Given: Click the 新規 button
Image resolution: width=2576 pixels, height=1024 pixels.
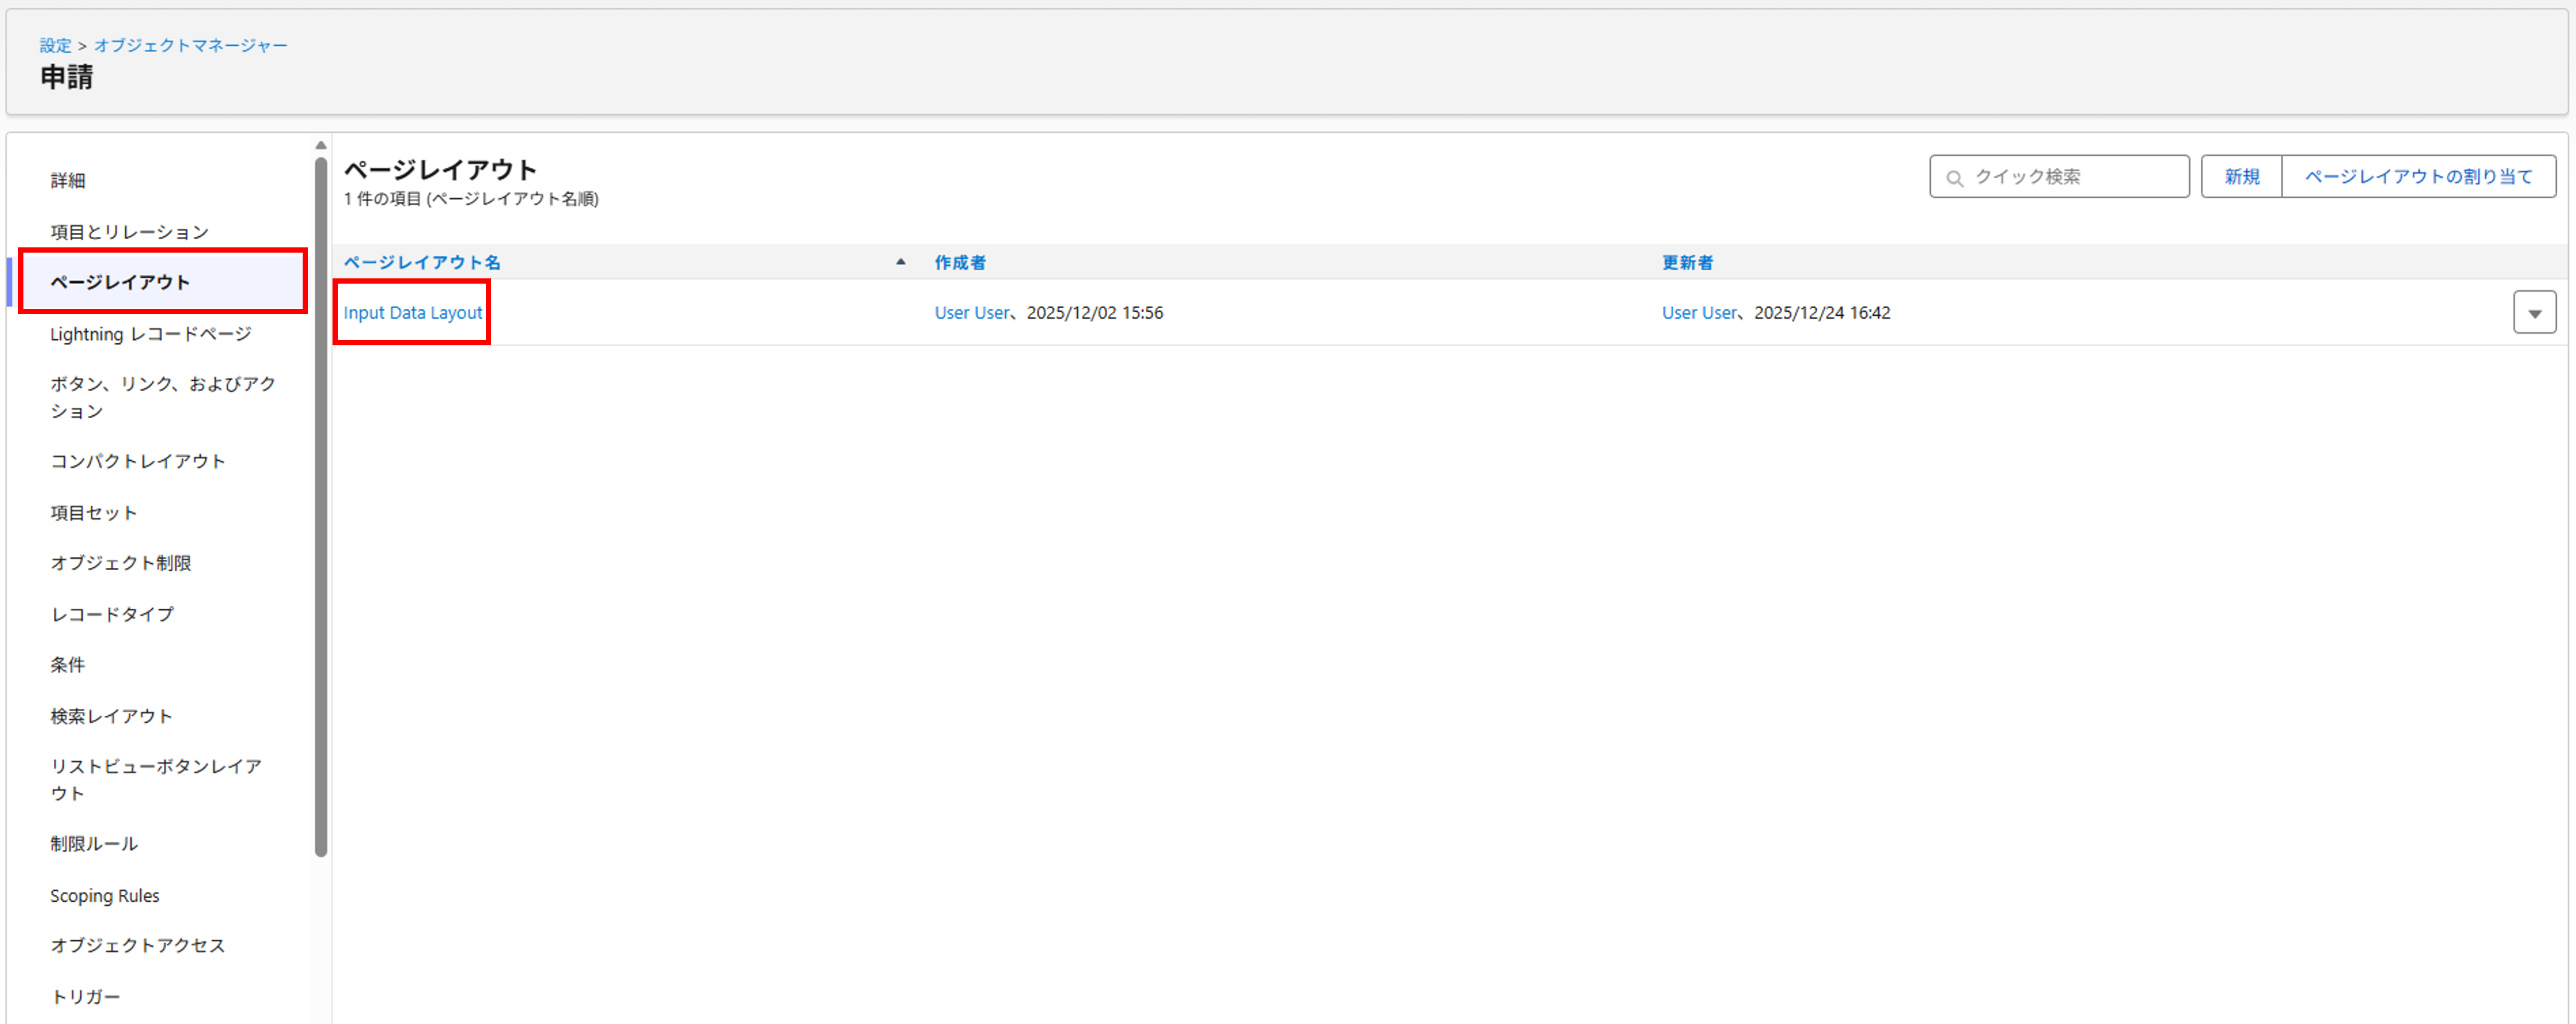Looking at the screenshot, I should coord(2241,177).
